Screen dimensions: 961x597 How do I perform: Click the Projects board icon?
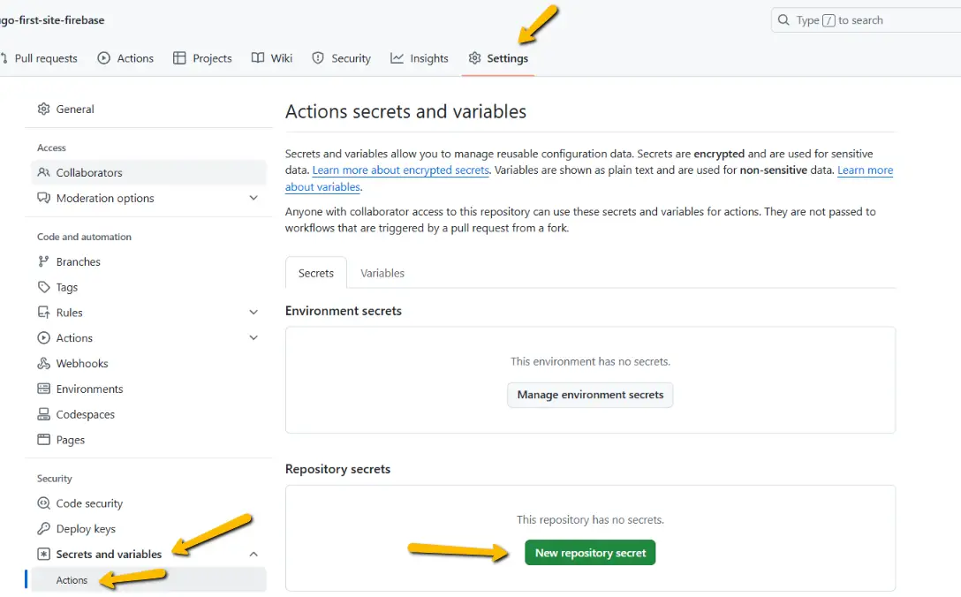[x=179, y=57]
